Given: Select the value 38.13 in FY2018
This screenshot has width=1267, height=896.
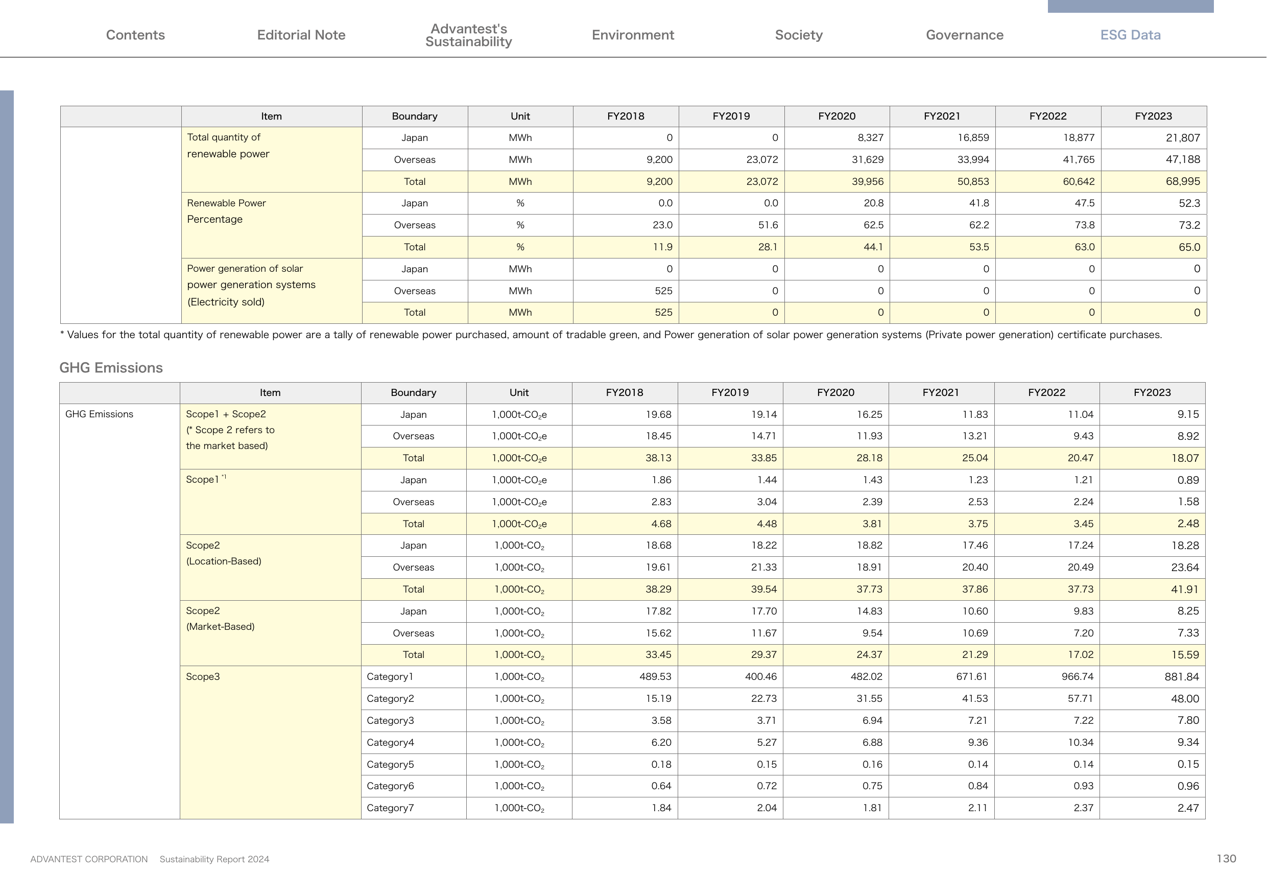Looking at the screenshot, I should coord(658,458).
